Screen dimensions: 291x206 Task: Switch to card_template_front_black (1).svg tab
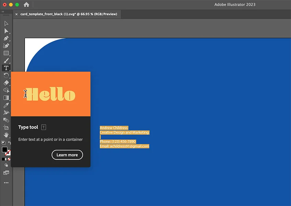tap(69, 14)
